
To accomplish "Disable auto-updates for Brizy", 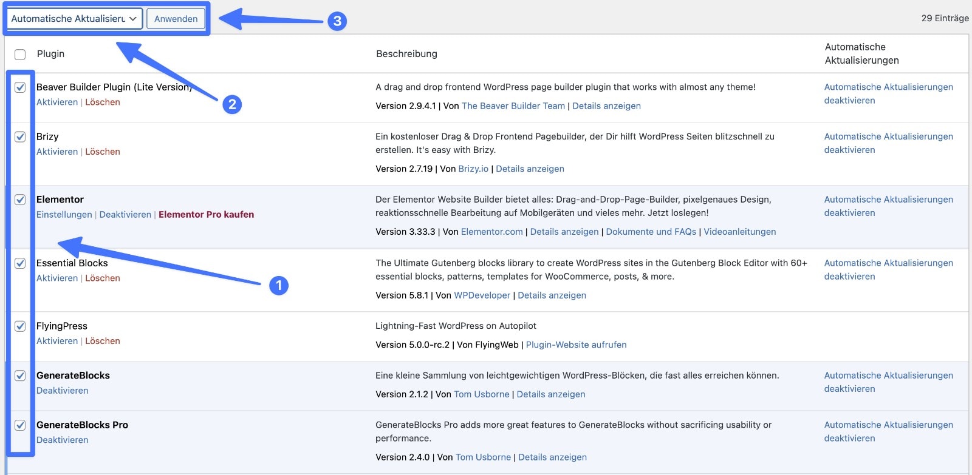I will point(889,143).
